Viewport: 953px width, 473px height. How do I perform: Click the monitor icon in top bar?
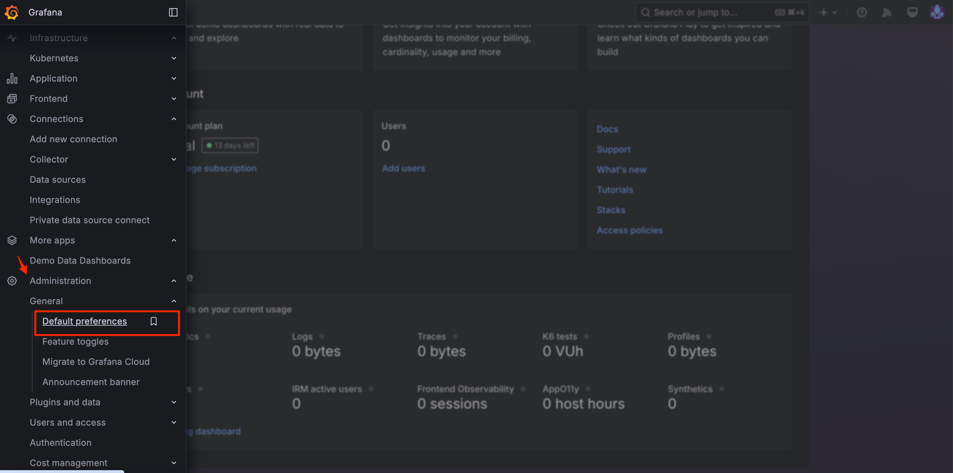tap(912, 13)
